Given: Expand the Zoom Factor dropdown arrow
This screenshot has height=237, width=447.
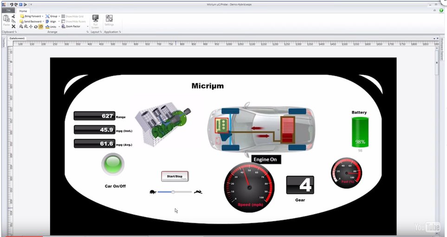Looking at the screenshot, I should click(x=88, y=26).
